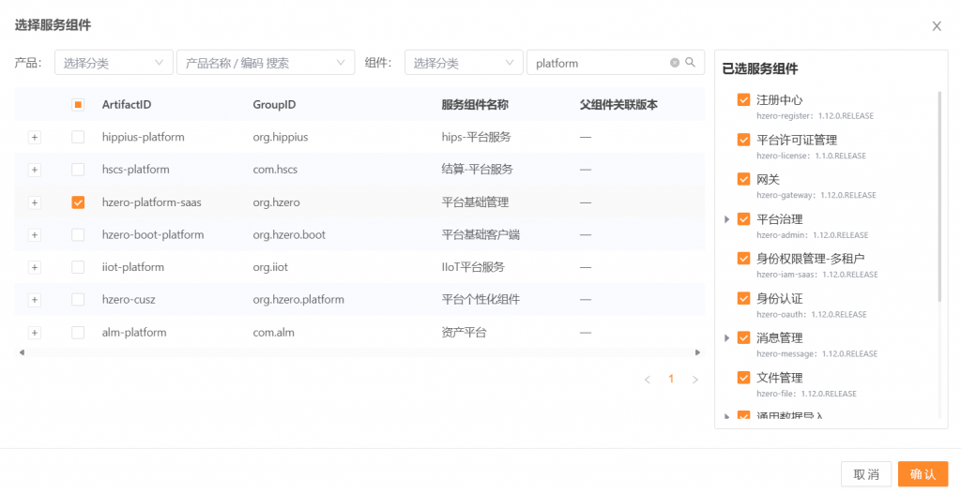Click the 确认 button
Screen dimensions: 961x493
pyautogui.click(x=923, y=474)
